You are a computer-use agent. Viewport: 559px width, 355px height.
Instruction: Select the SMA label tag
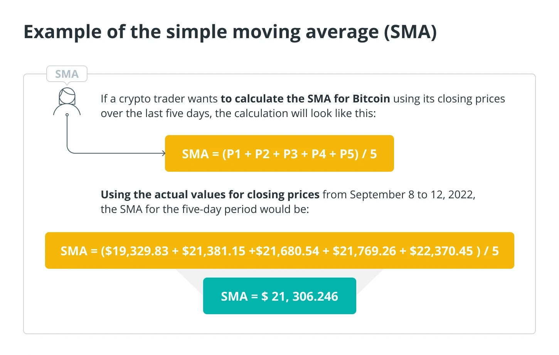click(x=67, y=74)
